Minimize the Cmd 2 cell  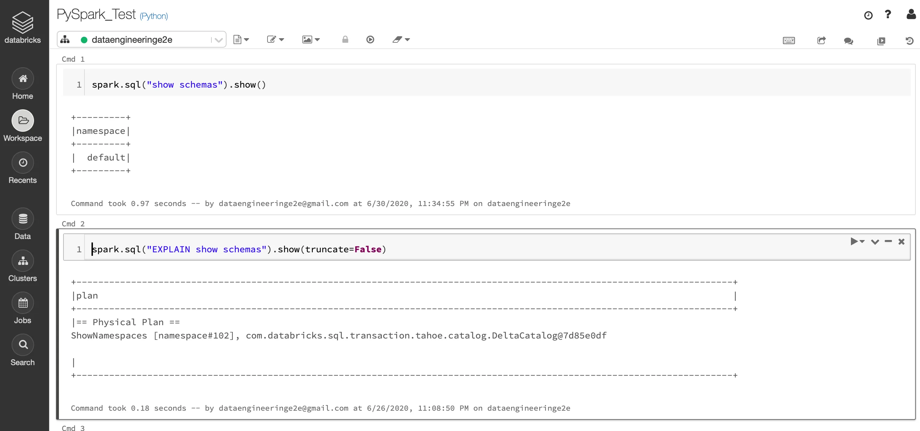tap(888, 241)
